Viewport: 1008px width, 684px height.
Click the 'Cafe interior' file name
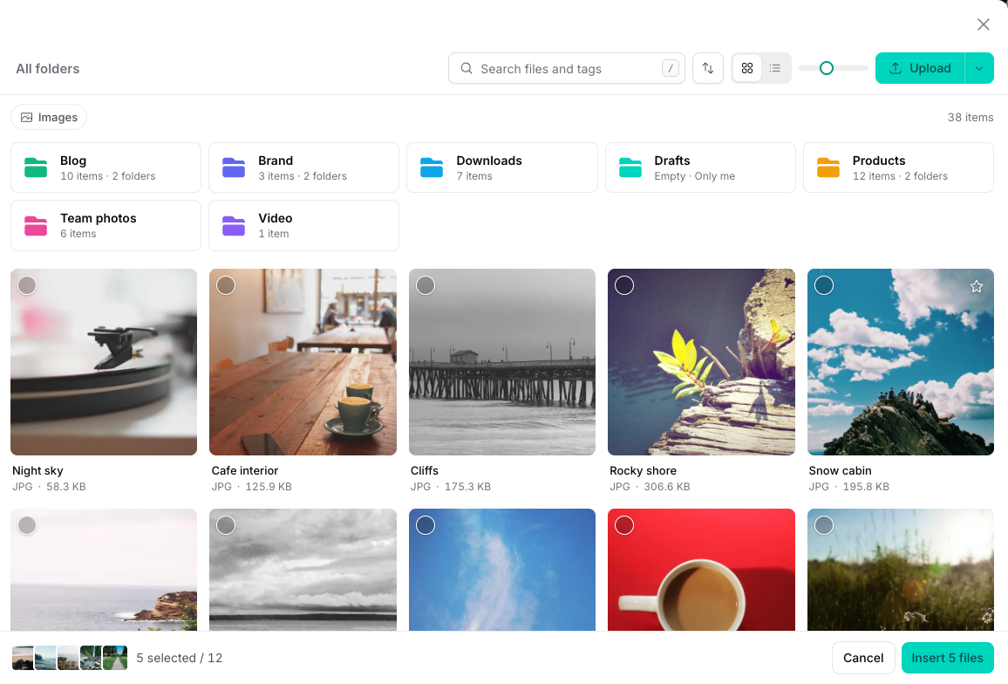point(245,470)
